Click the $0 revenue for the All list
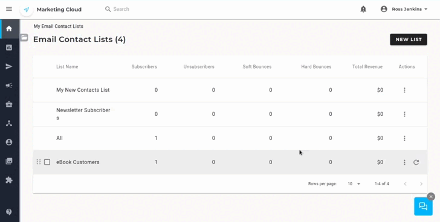 pyautogui.click(x=380, y=138)
